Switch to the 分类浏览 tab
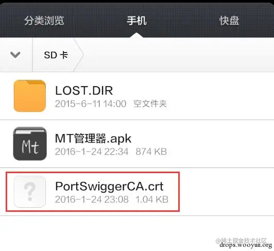Image resolution: width=274 pixels, height=251 pixels. click(x=44, y=21)
